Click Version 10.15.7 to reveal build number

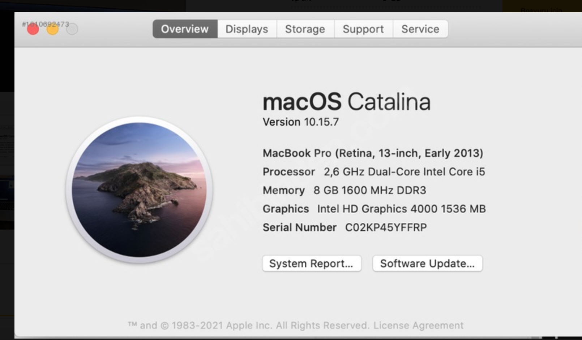(300, 122)
